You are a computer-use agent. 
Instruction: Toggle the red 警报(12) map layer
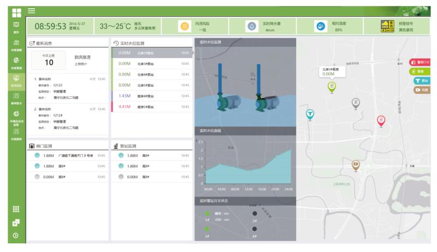(420, 62)
